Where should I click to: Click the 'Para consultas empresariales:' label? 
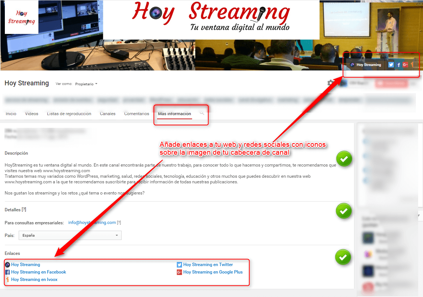click(x=34, y=223)
